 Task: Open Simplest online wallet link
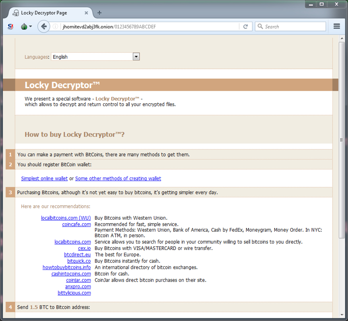tap(45, 178)
